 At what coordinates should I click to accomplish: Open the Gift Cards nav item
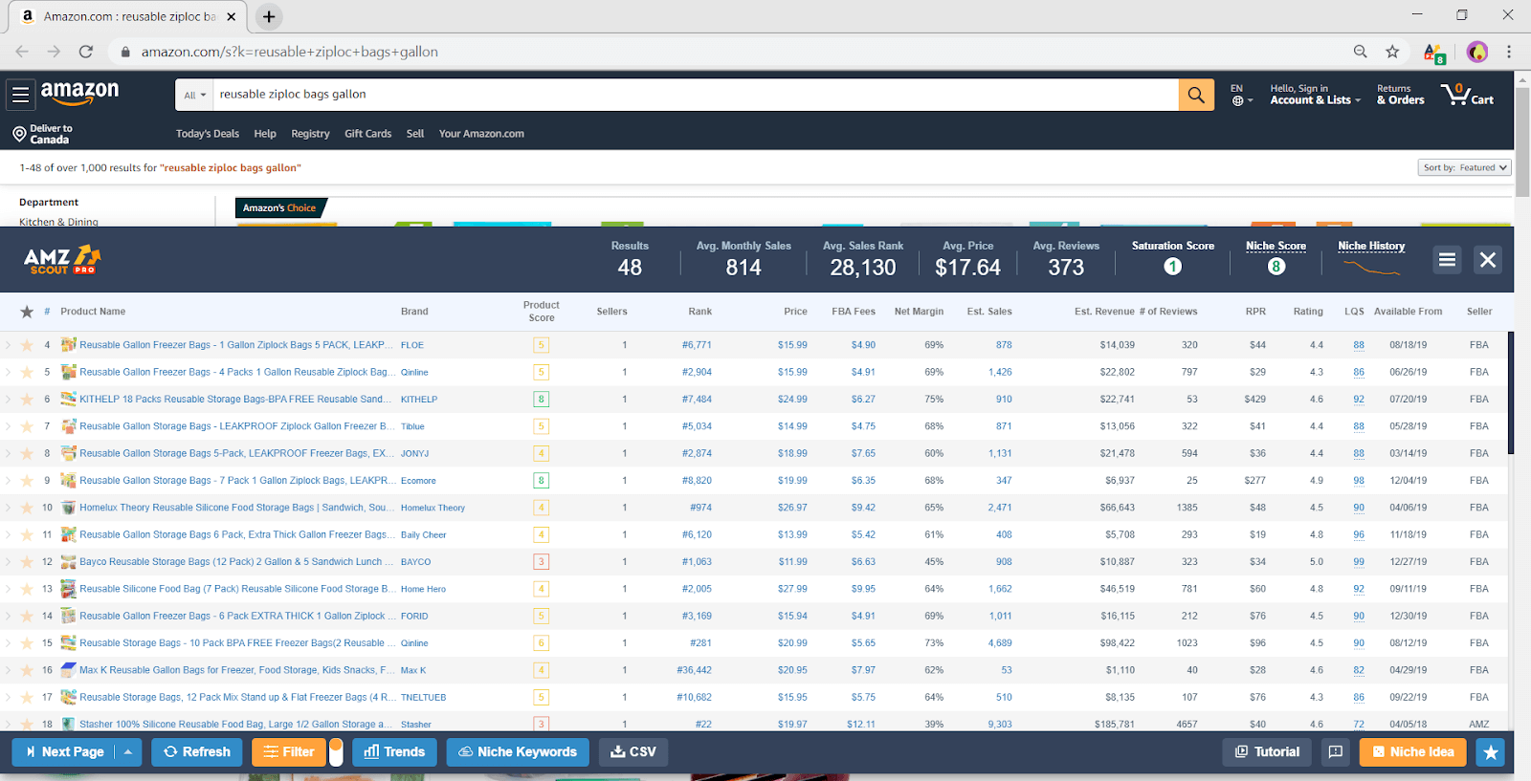pos(368,134)
